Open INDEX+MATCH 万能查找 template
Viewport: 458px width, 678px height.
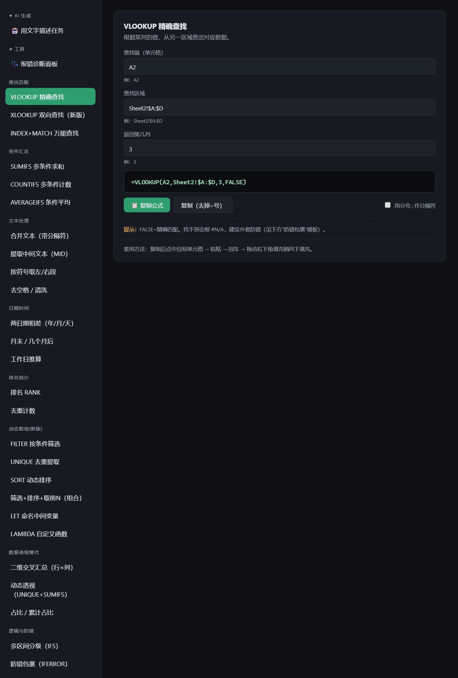pos(50,133)
